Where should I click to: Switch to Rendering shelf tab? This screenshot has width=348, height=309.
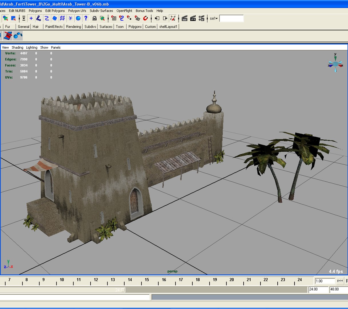[x=73, y=27]
